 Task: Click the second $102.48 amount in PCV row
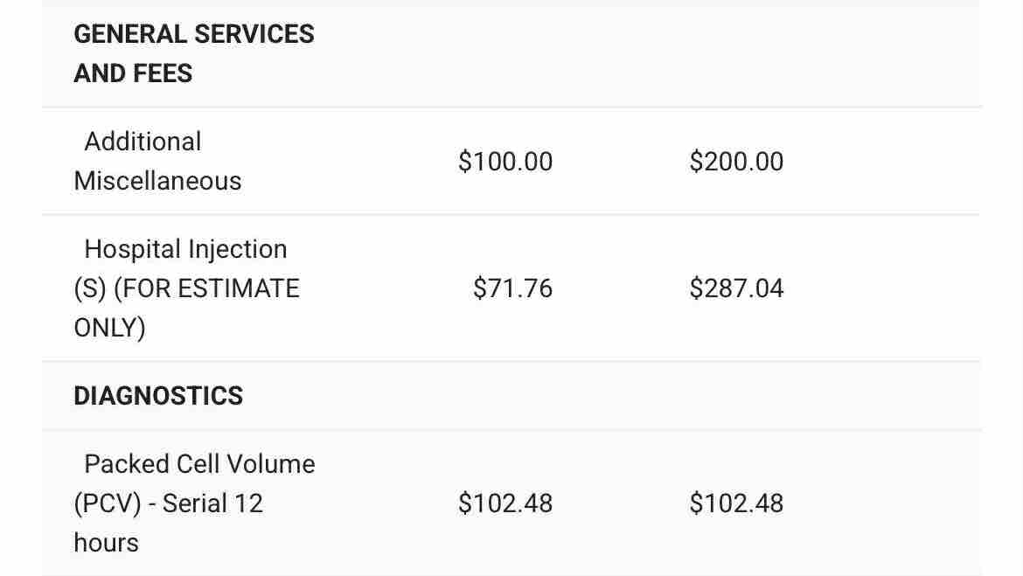tap(736, 503)
